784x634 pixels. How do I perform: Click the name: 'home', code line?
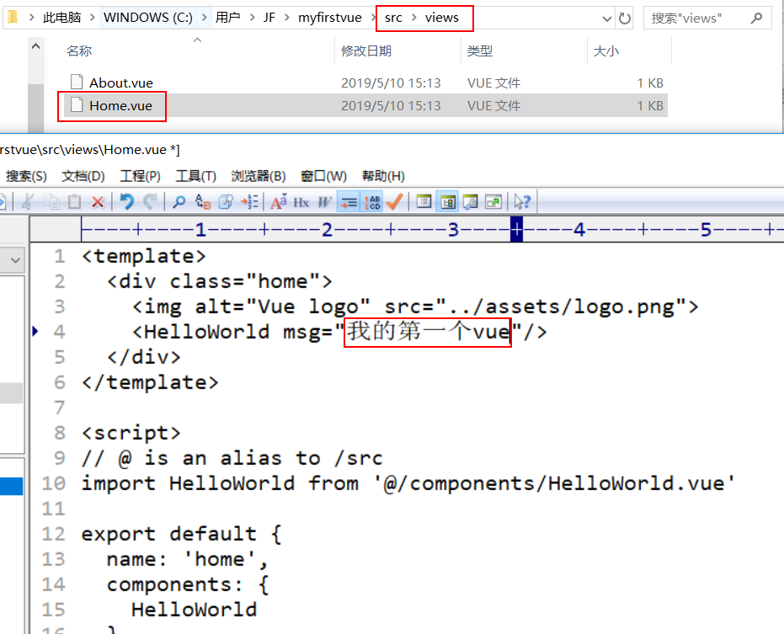(x=188, y=559)
